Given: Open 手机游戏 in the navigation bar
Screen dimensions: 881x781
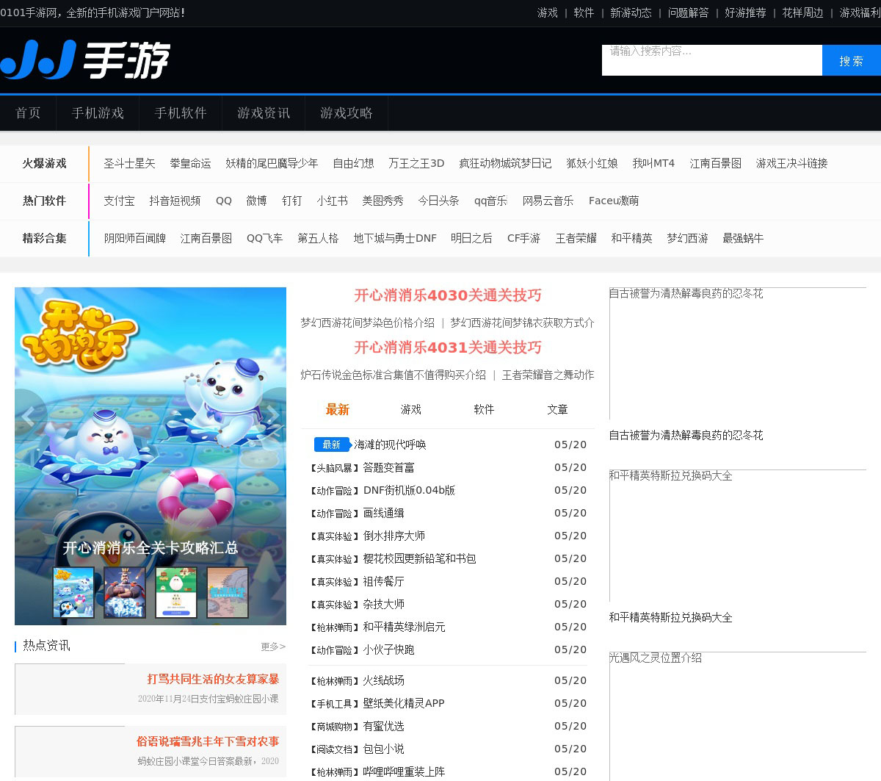Looking at the screenshot, I should coord(98,113).
